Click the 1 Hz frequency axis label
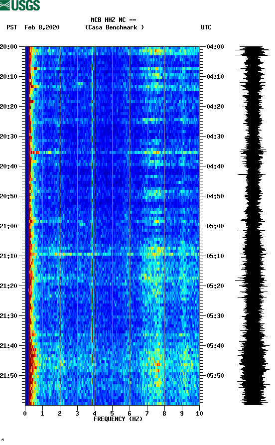The width and height of the screenshot is (275, 445). (42, 414)
